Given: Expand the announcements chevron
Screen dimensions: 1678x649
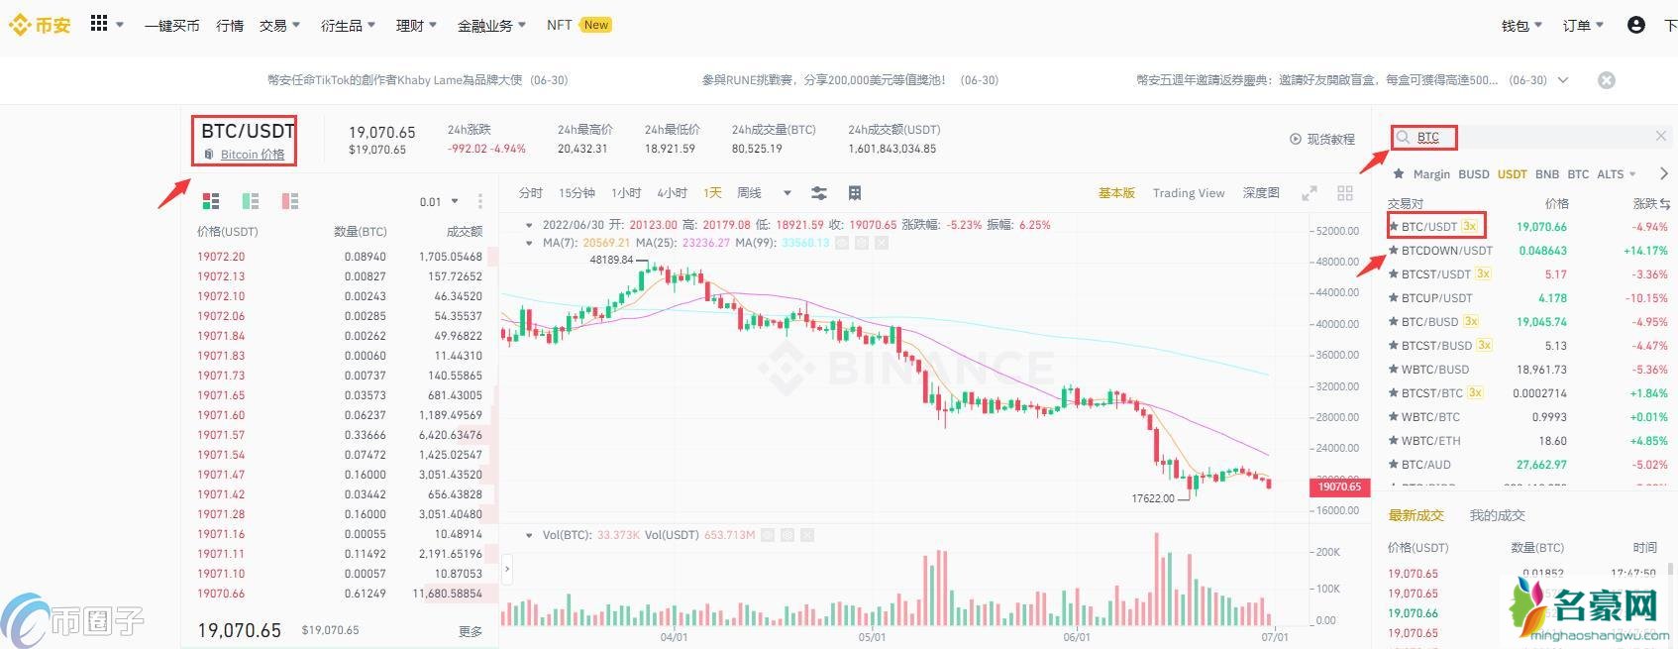Looking at the screenshot, I should click(1563, 80).
